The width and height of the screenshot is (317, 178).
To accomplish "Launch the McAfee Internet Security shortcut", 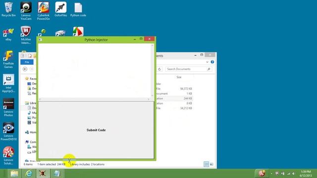I will [26, 35].
